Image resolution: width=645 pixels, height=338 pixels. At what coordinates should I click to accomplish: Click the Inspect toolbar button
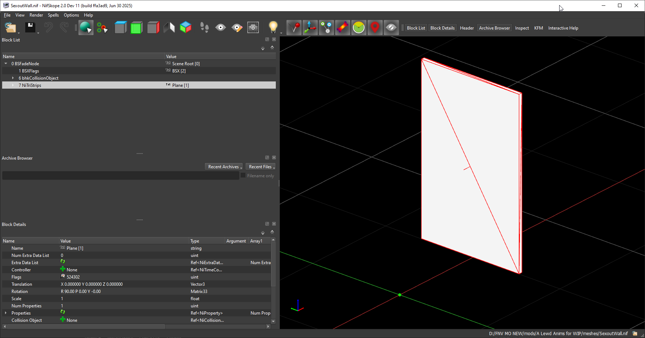(522, 28)
